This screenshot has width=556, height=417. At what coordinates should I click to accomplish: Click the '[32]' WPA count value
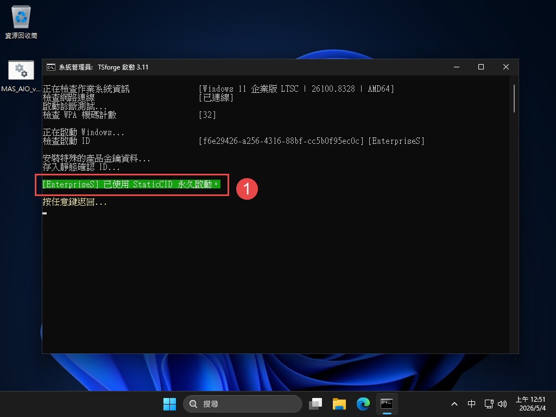click(207, 115)
